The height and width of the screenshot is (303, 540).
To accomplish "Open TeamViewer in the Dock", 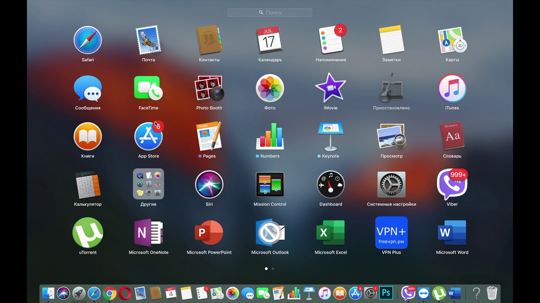I will [x=424, y=293].
